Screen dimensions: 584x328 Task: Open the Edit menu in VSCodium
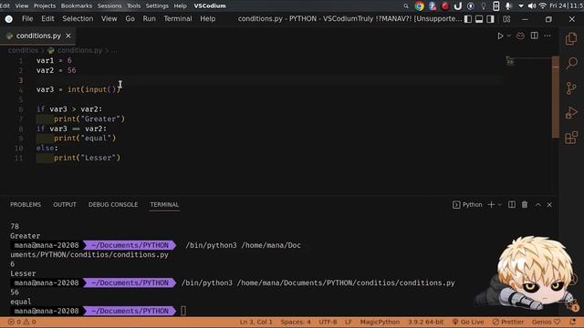pyautogui.click(x=47, y=18)
